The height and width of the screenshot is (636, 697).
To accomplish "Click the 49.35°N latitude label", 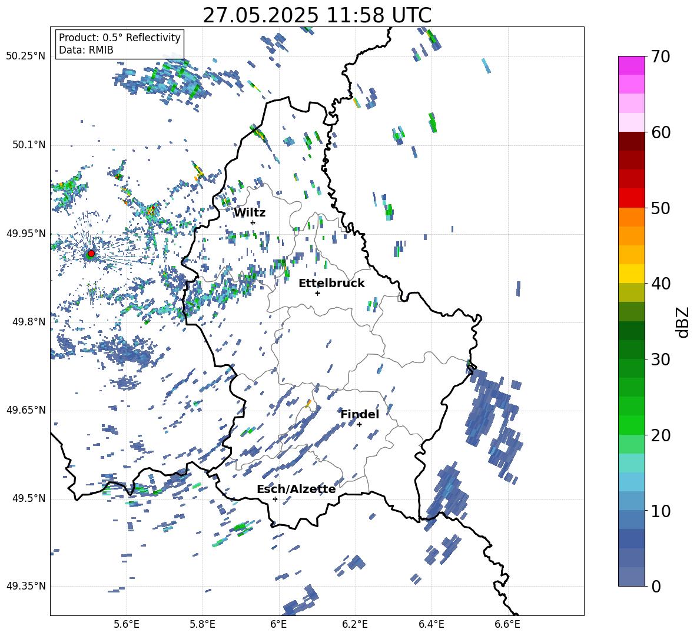I will pos(26,586).
